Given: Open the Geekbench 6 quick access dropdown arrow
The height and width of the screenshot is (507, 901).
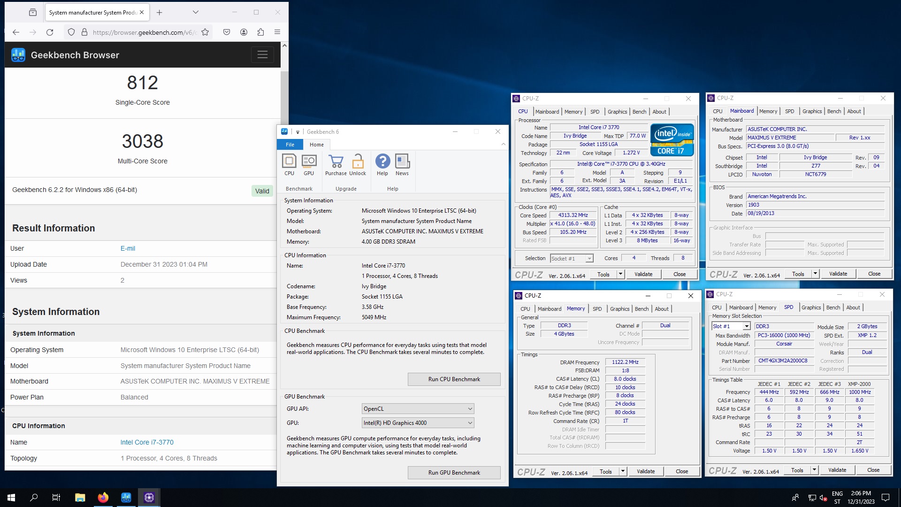Looking at the screenshot, I should [298, 132].
